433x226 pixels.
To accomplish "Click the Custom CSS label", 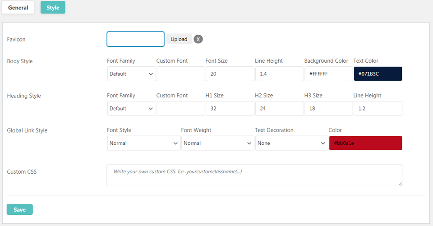I will coord(22,171).
